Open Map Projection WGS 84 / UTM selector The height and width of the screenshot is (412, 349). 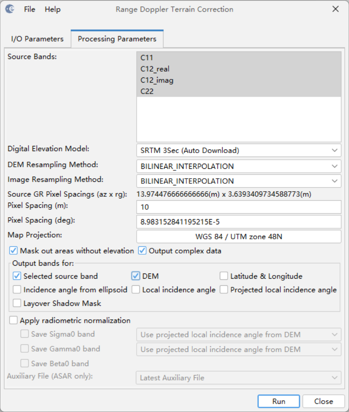(238, 237)
